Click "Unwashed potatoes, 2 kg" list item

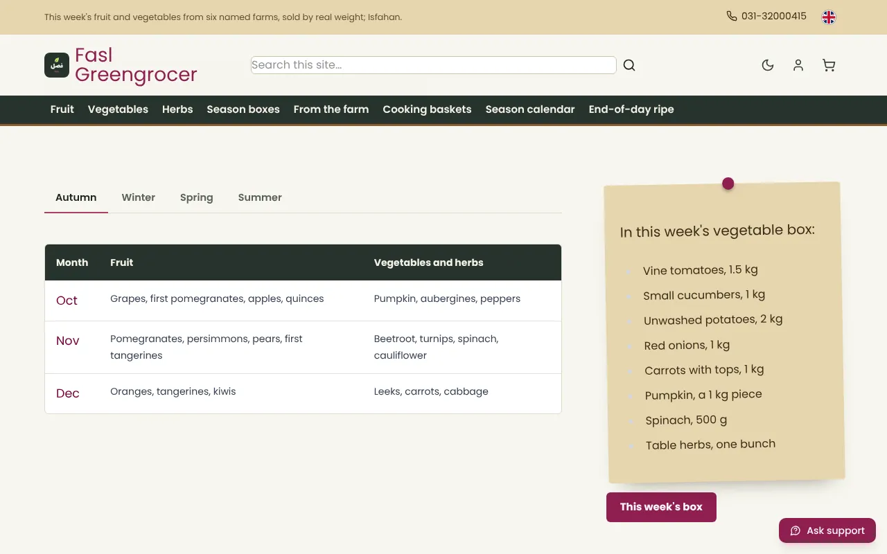[x=713, y=320]
